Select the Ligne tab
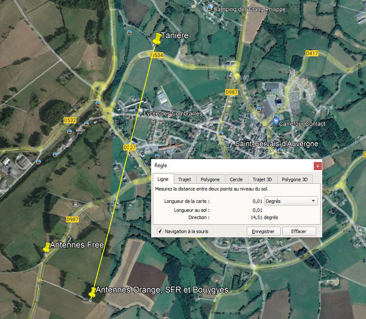Viewport: 366px width, 319px height. point(163,179)
